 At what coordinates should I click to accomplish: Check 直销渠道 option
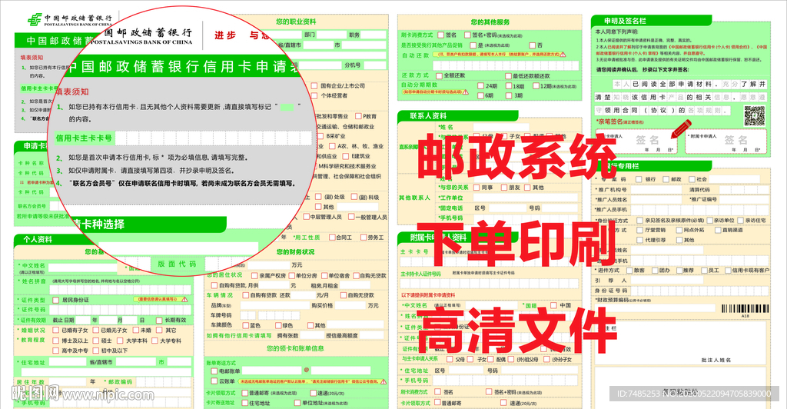[x=717, y=230]
